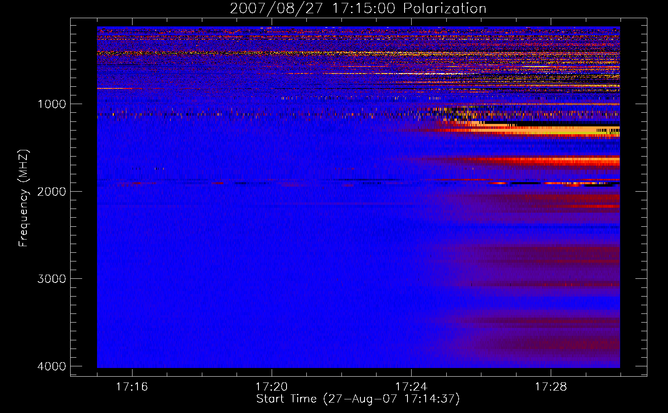This screenshot has width=668, height=413.
Task: Click the 3000 frequency tick label
Action: (x=52, y=279)
